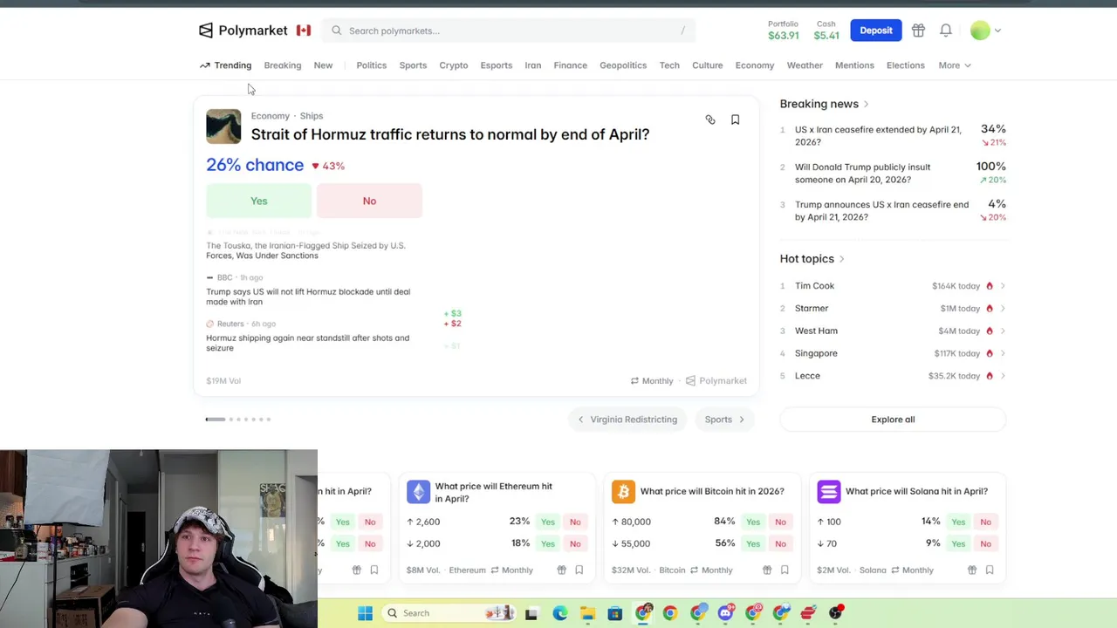The height and width of the screenshot is (628, 1117).
Task: Open the West Ham hot topic chevron
Action: click(x=1003, y=331)
